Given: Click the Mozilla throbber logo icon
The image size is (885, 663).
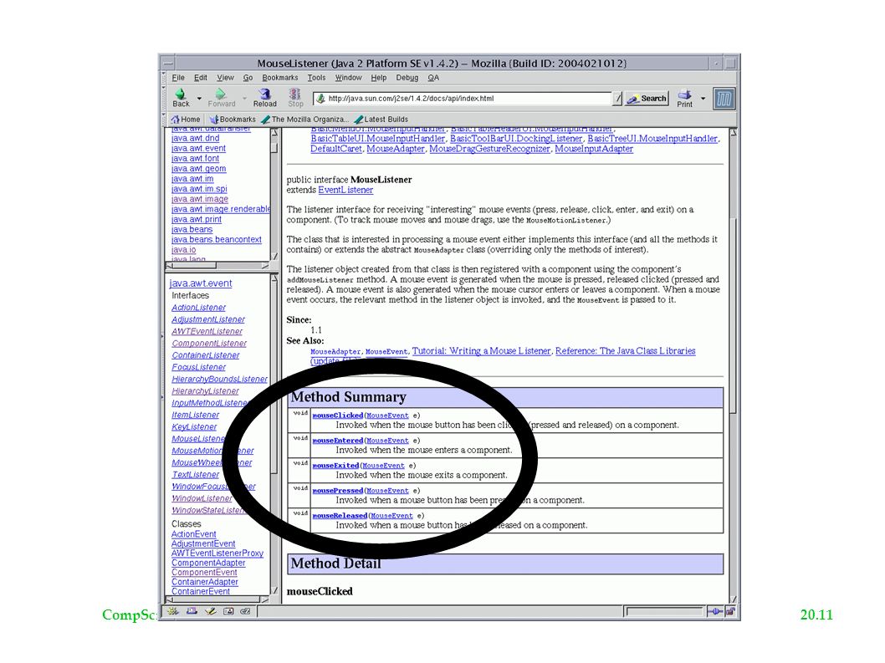Looking at the screenshot, I should click(724, 99).
